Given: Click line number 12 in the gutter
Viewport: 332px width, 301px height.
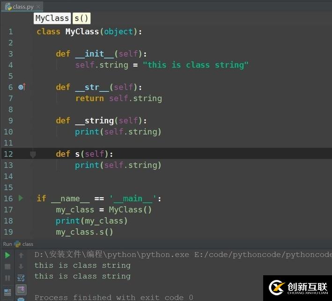Looking at the screenshot, I should point(8,154).
